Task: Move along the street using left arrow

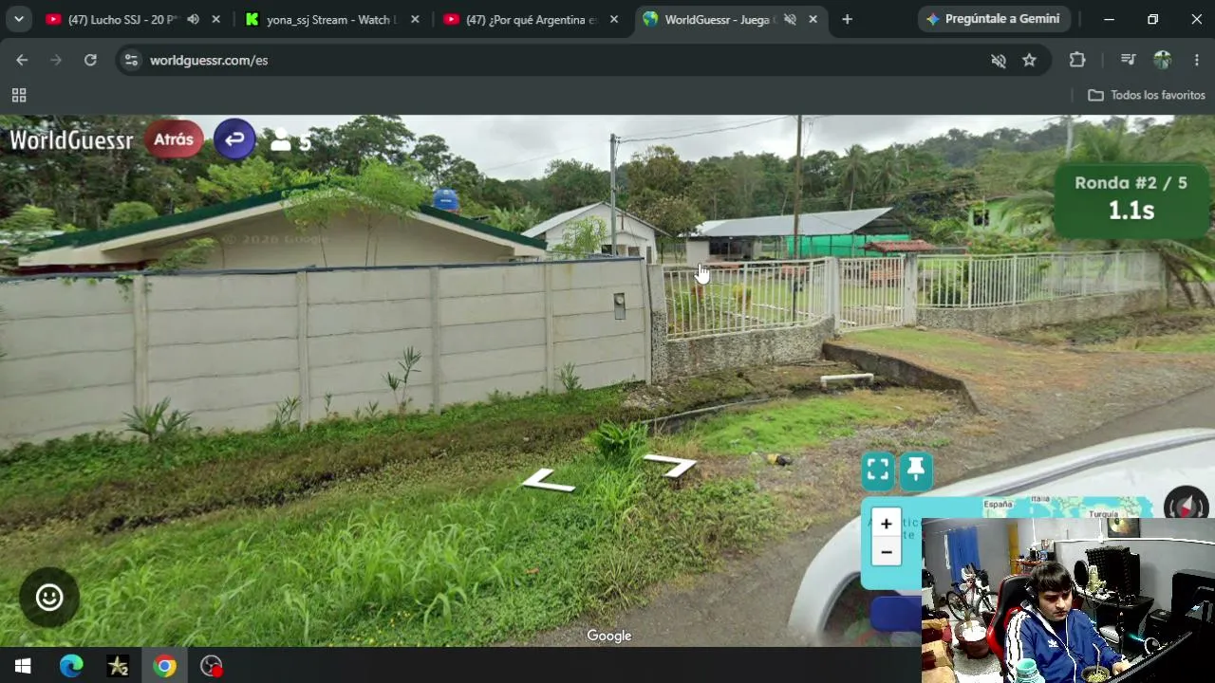Action: click(x=549, y=482)
